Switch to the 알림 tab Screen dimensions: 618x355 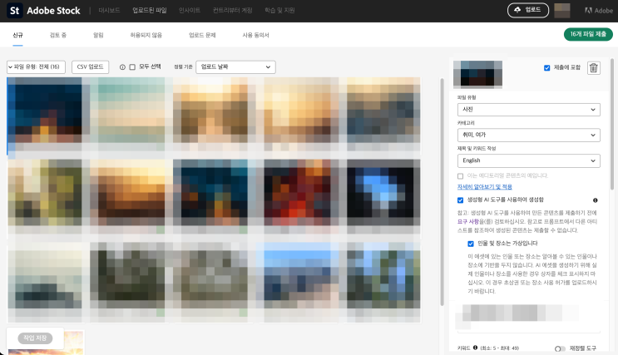point(98,35)
